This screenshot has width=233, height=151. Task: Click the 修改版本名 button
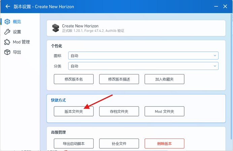[x=73, y=79]
